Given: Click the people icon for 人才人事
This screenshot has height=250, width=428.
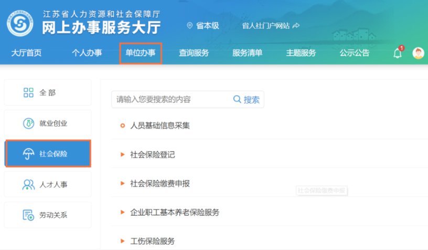Looking at the screenshot, I should (x=28, y=184).
